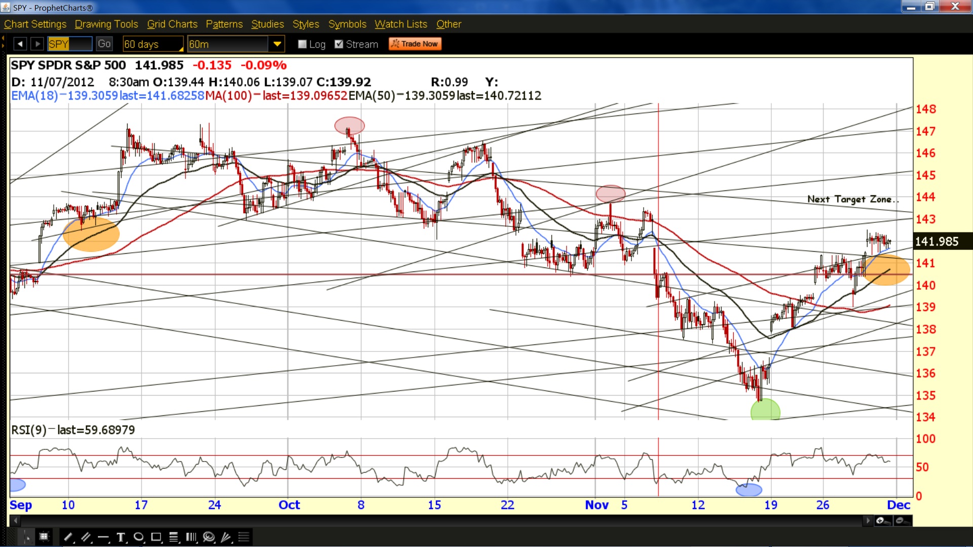Open the Drawing Tools menu

[106, 24]
